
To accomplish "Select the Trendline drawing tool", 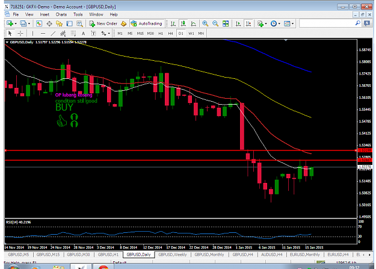I will (x=53, y=33).
